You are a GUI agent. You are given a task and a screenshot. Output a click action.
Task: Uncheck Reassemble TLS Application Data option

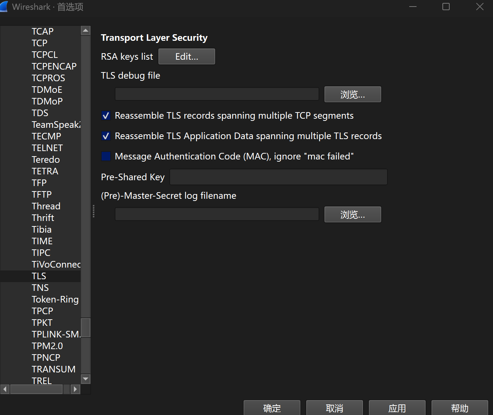tap(106, 136)
